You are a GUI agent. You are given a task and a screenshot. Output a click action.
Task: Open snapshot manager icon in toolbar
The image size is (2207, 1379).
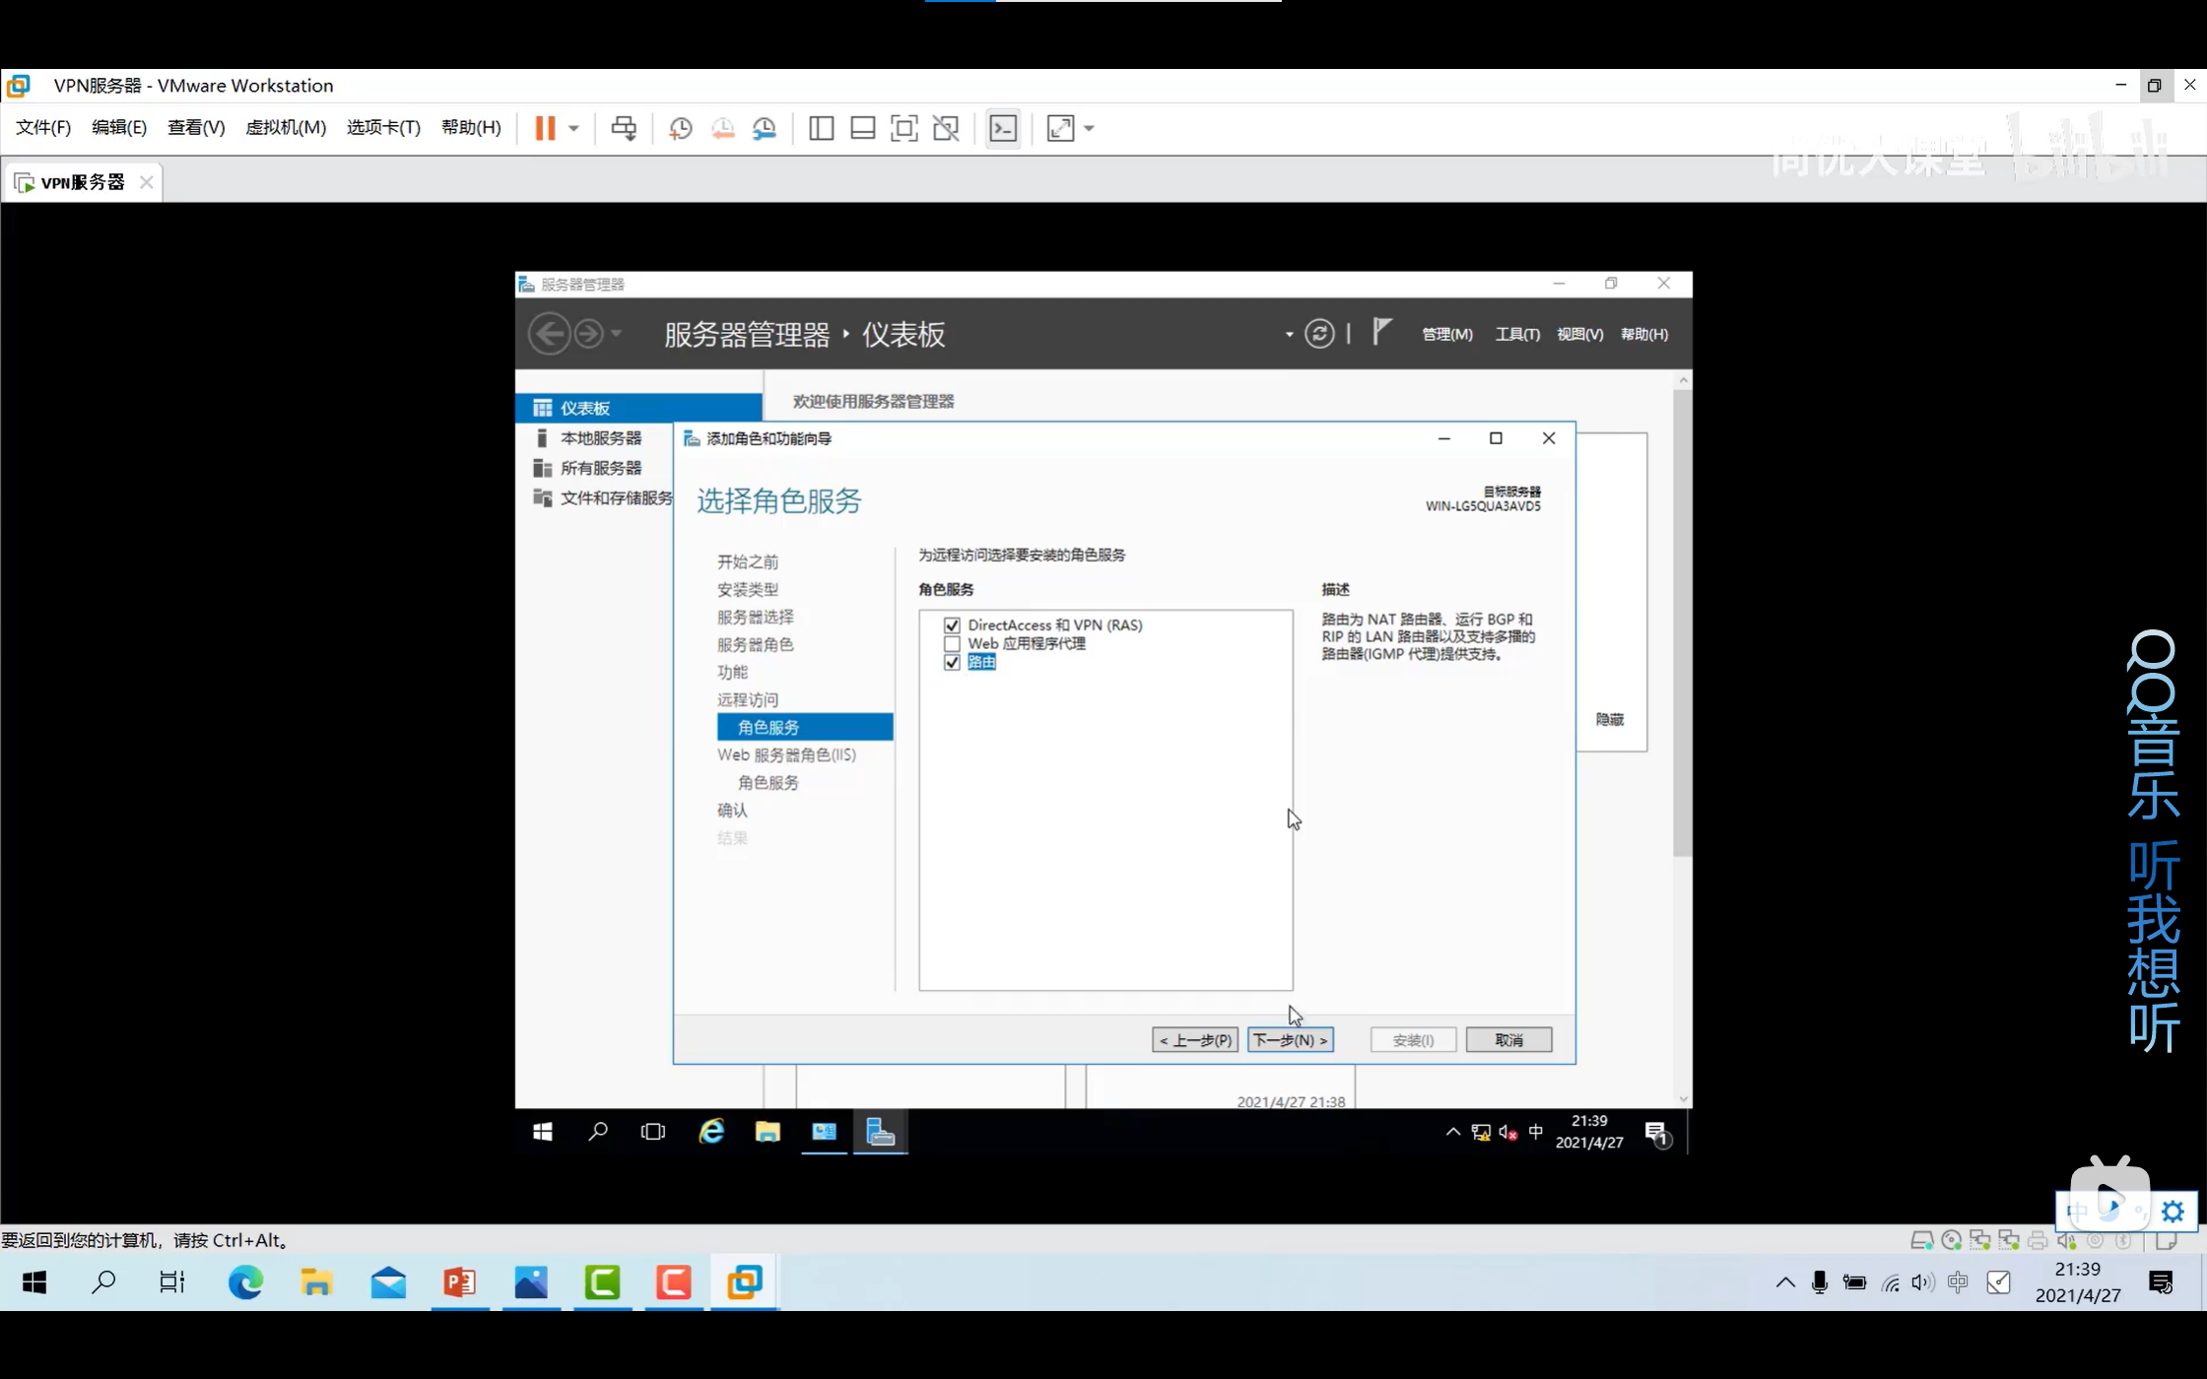765,128
